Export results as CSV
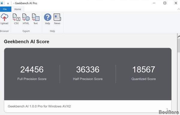The image size is (180, 115). [x=16, y=19]
